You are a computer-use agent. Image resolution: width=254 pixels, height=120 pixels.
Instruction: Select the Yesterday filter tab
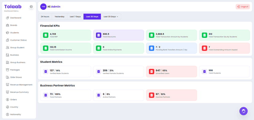coord(60,17)
